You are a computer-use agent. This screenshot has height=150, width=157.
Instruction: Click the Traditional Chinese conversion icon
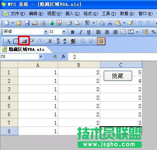pyautogui.click(x=88, y=23)
